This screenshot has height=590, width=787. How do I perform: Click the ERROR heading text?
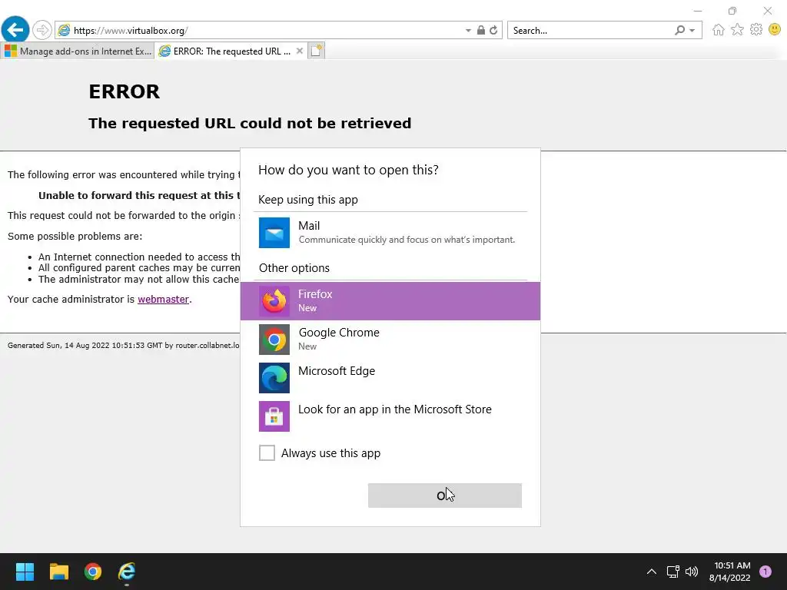coord(125,92)
